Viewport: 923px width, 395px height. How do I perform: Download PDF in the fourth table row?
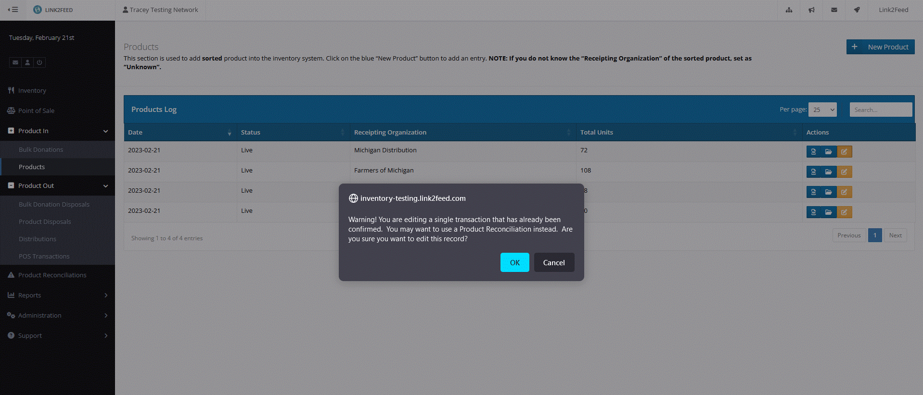(813, 212)
